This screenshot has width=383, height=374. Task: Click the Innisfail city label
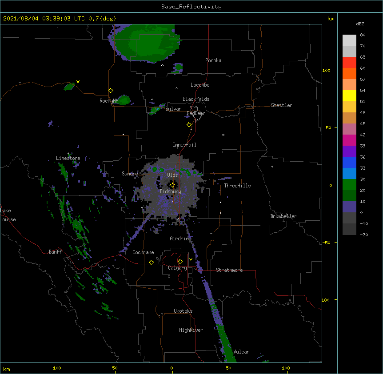click(184, 145)
